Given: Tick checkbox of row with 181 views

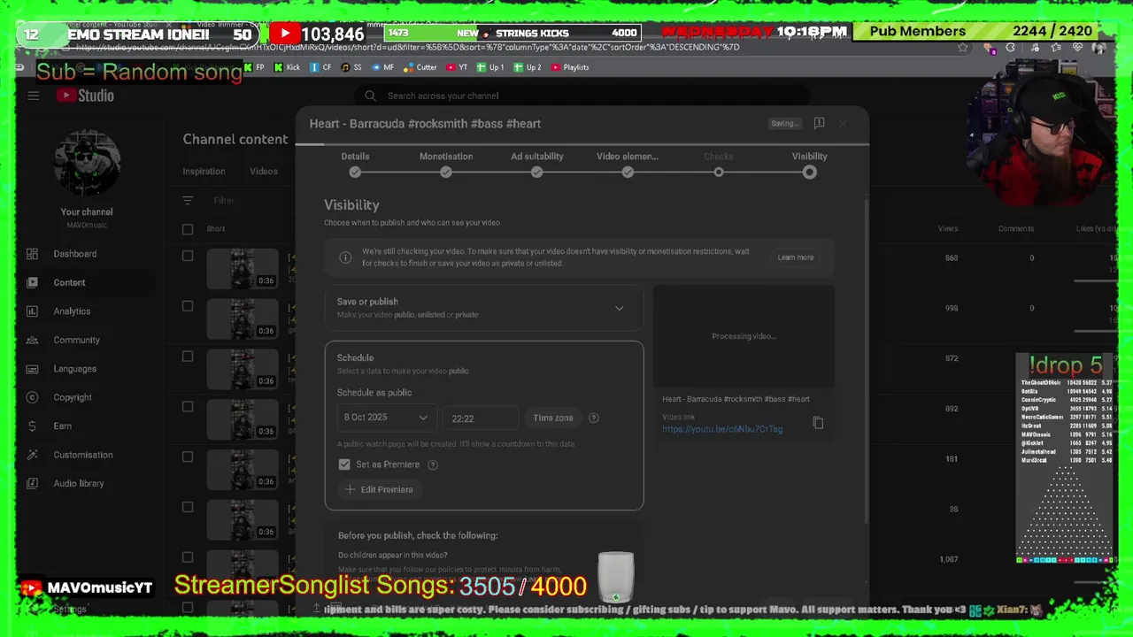Looking at the screenshot, I should (x=188, y=457).
